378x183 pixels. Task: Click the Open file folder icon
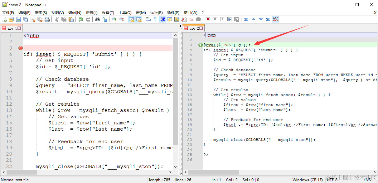tap(11, 19)
